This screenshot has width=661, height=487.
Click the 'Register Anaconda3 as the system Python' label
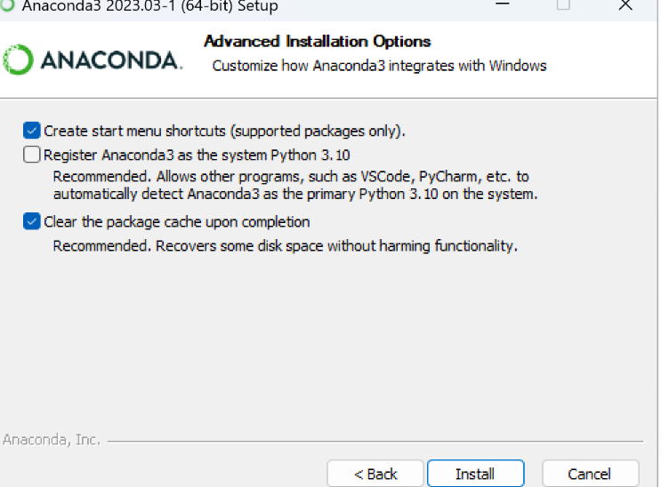(197, 155)
